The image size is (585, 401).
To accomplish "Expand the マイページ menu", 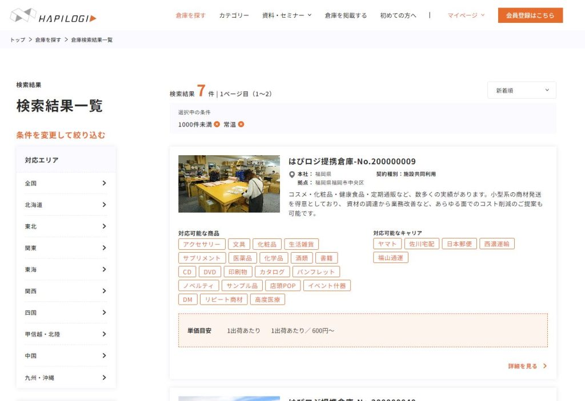I will [466, 15].
